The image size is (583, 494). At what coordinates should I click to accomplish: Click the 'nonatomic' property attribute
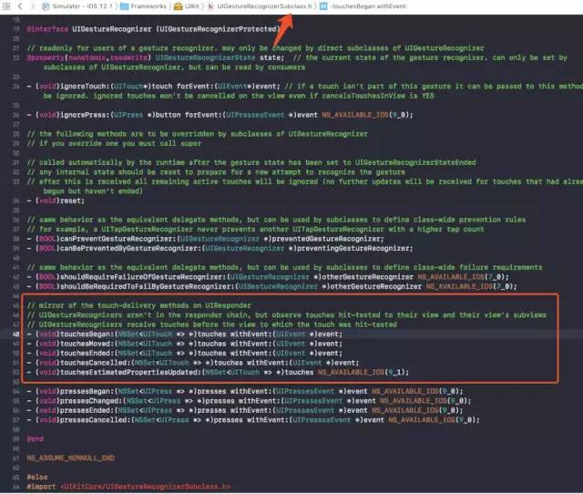click(87, 57)
